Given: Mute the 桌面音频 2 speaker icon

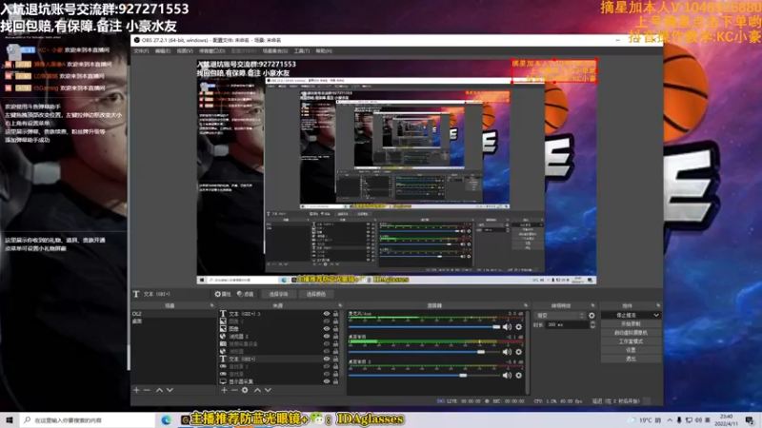Looking at the screenshot, I should [x=507, y=376].
